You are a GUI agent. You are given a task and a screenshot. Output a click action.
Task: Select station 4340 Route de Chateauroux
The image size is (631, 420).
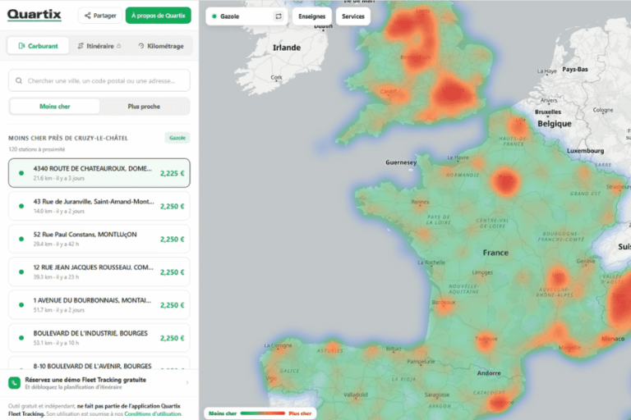tap(99, 173)
